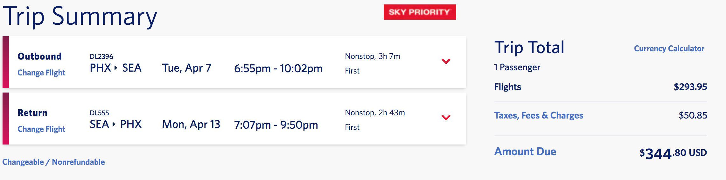Open the Currency Calculator
Viewport: 726px width, 180px height.
click(x=669, y=48)
